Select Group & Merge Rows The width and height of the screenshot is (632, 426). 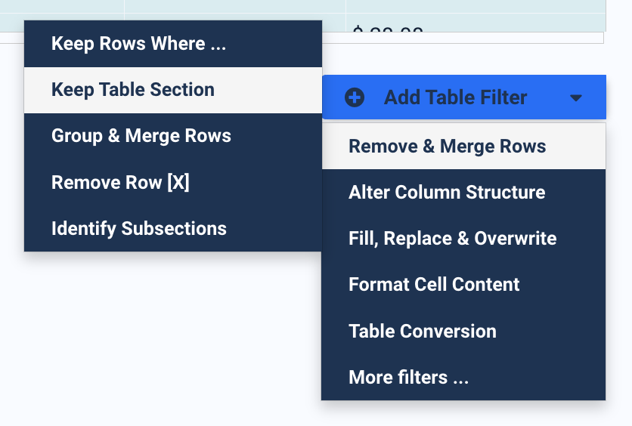(x=173, y=136)
